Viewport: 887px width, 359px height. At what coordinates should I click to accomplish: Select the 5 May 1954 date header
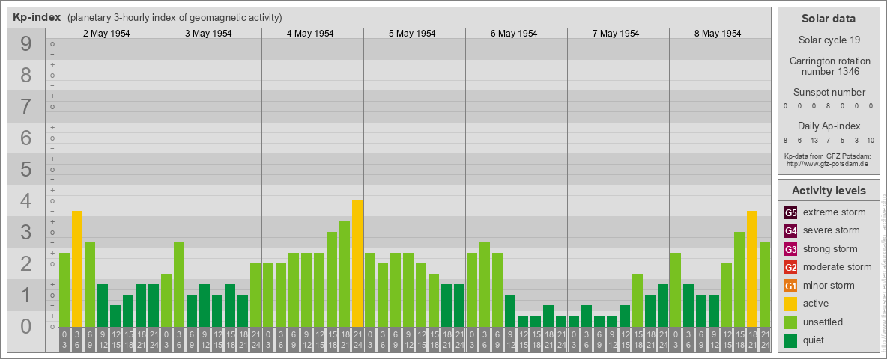point(412,34)
